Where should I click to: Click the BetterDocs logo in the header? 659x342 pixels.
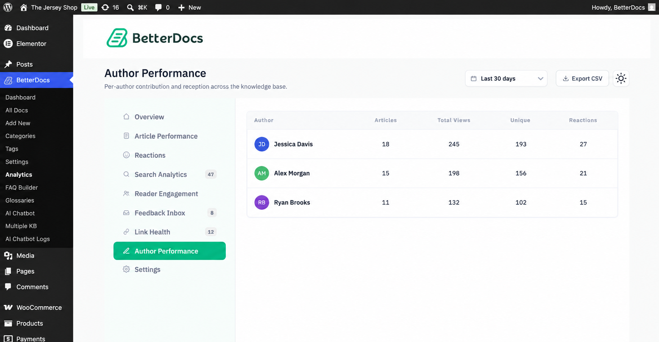click(155, 38)
